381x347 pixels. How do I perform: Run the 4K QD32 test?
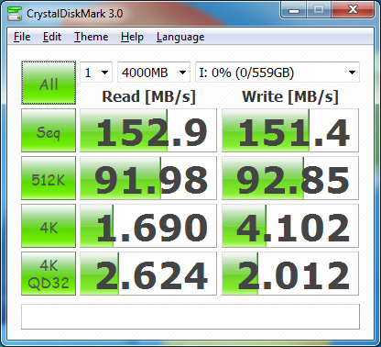49,274
